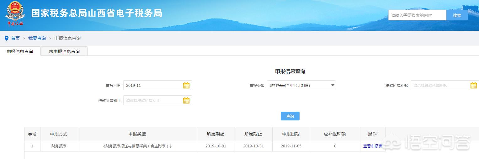Click the 序号 column header

32,134
